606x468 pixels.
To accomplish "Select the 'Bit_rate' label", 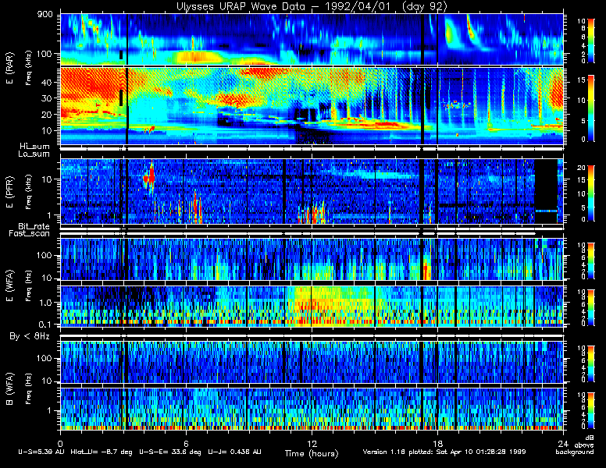I will click(34, 226).
